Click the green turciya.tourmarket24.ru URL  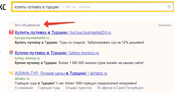click(32, 38)
